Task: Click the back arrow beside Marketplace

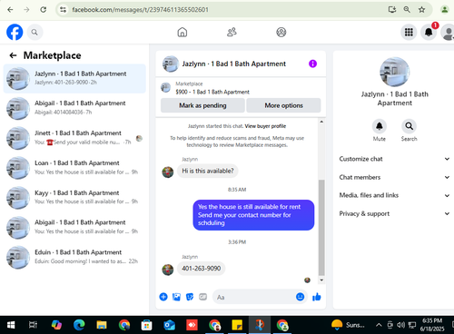Action: pyautogui.click(x=13, y=55)
